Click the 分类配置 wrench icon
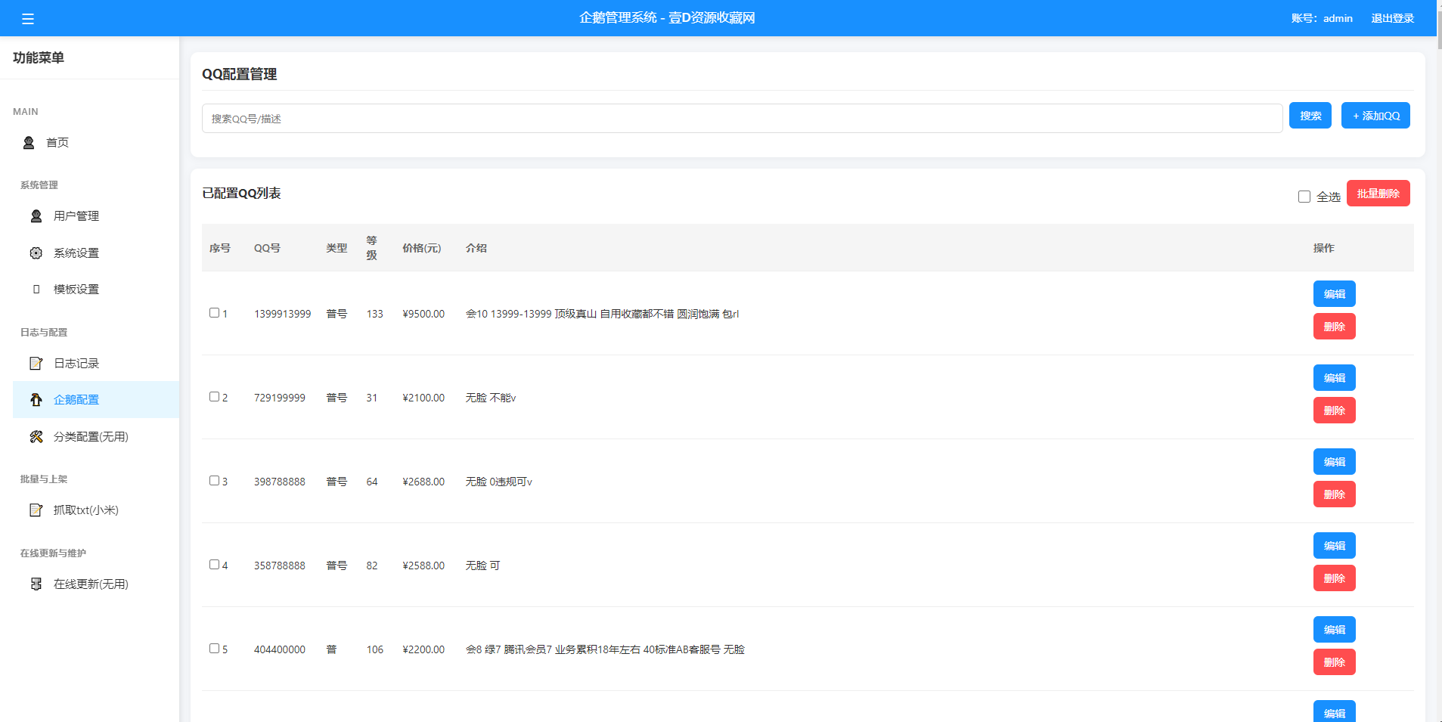Image resolution: width=1442 pixels, height=722 pixels. click(36, 436)
